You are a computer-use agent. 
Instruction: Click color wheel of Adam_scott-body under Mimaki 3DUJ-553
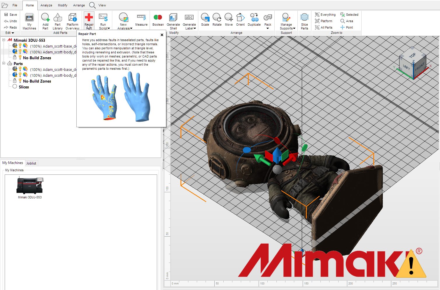(25, 51)
